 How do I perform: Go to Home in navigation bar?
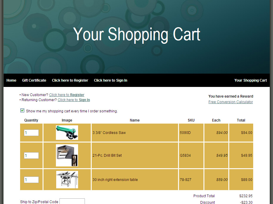click(11, 80)
